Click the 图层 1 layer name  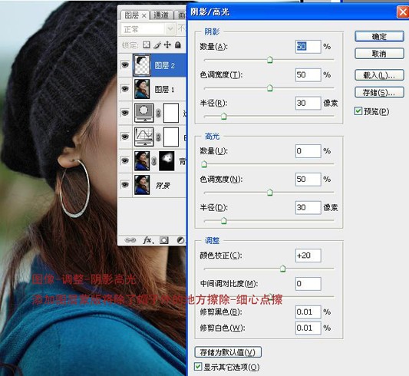164,90
